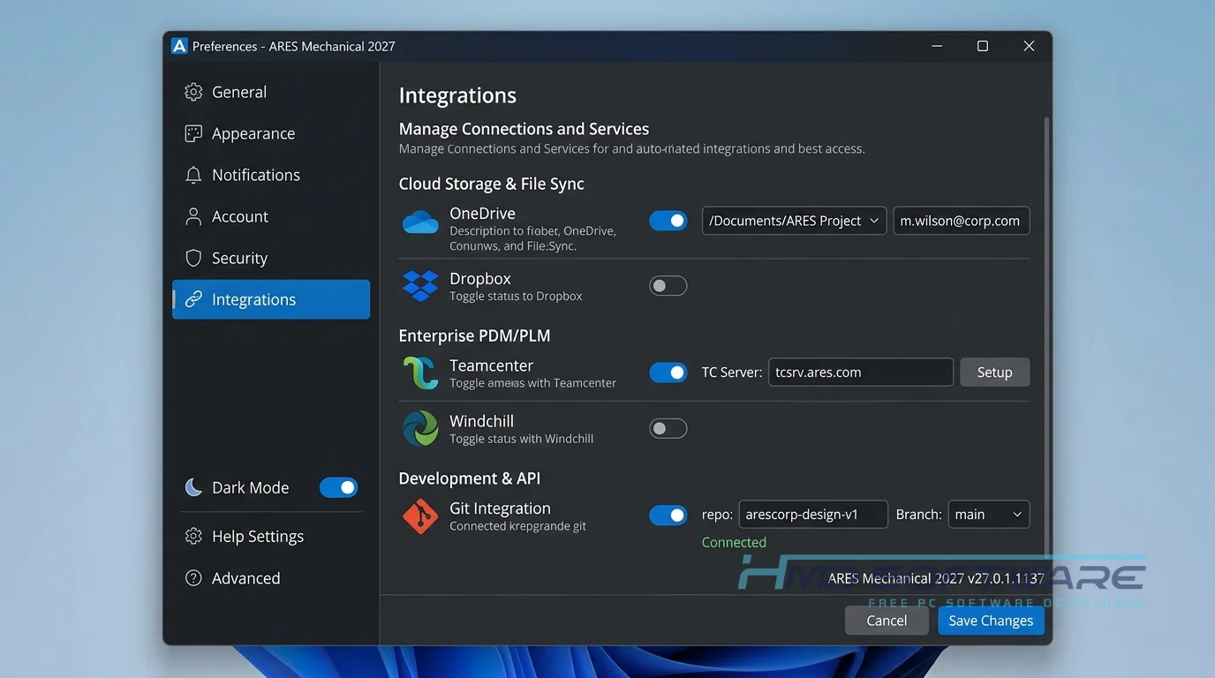Open Help Settings
The height and width of the screenshot is (678, 1215).
[x=271, y=536]
